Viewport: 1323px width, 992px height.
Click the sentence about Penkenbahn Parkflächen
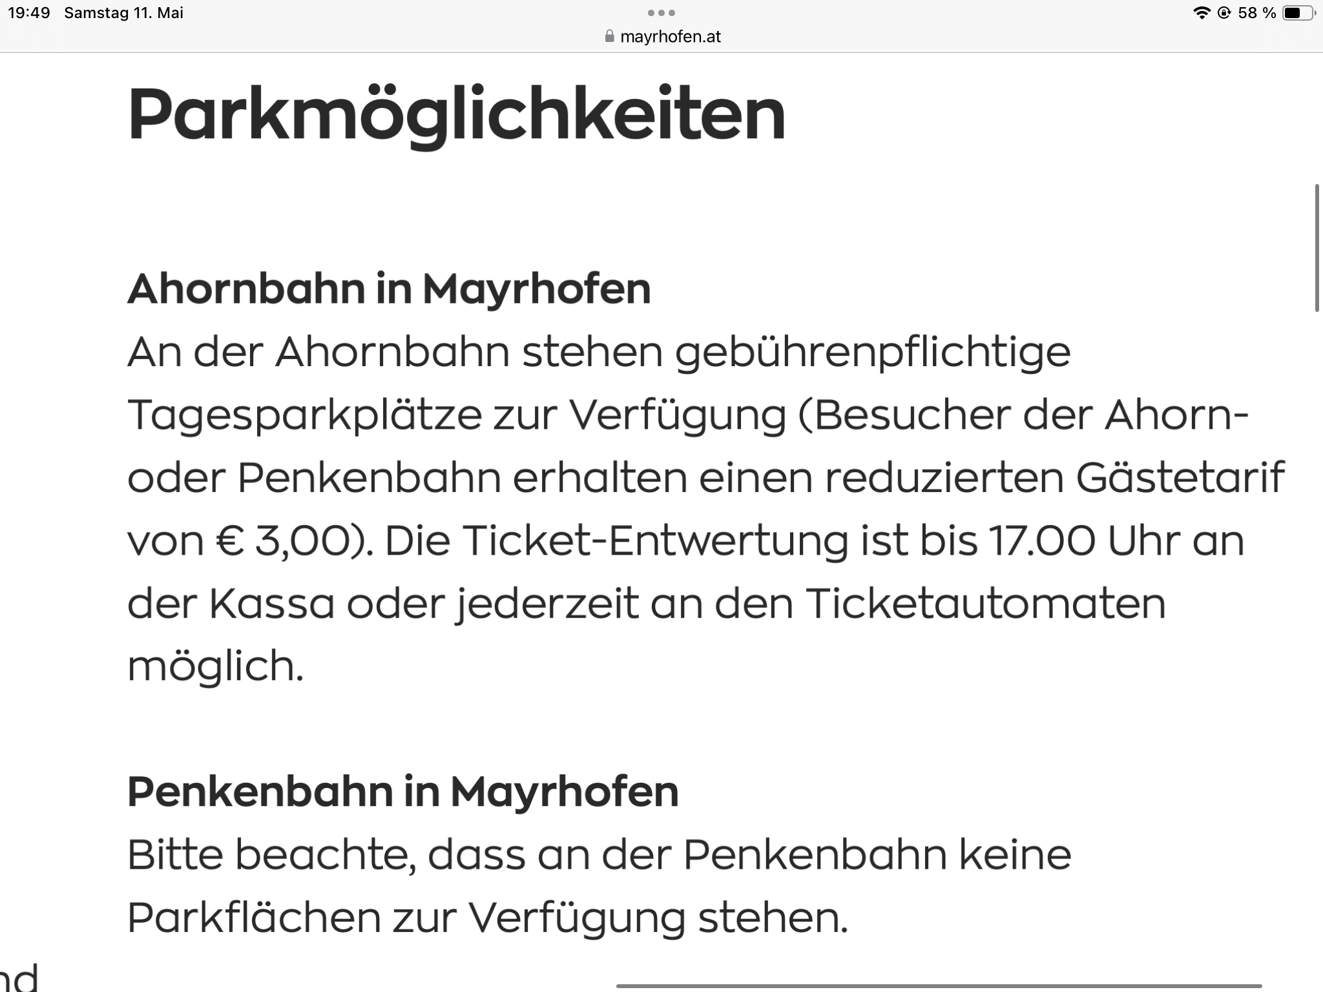599,885
